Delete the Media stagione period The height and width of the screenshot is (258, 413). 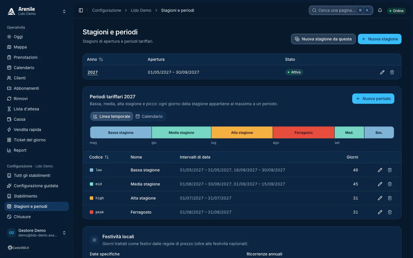coord(390,184)
